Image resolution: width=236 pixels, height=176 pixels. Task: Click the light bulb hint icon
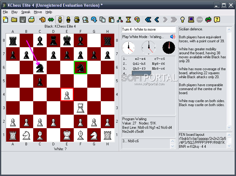183,20
